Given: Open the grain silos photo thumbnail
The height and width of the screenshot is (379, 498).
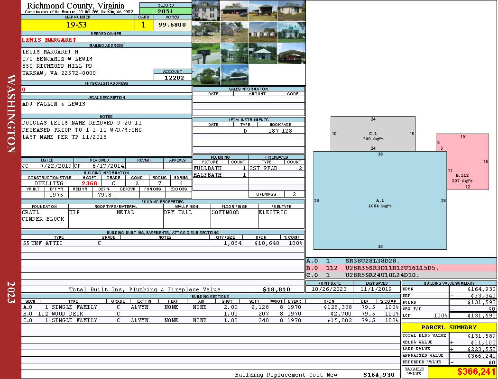Looking at the screenshot, I should pyautogui.click(x=263, y=32).
